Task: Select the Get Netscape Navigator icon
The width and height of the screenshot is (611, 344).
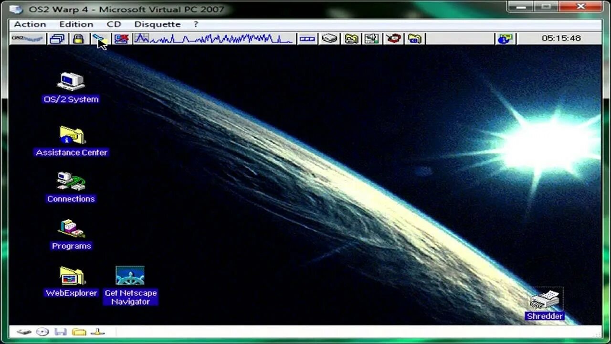Action: tap(130, 286)
